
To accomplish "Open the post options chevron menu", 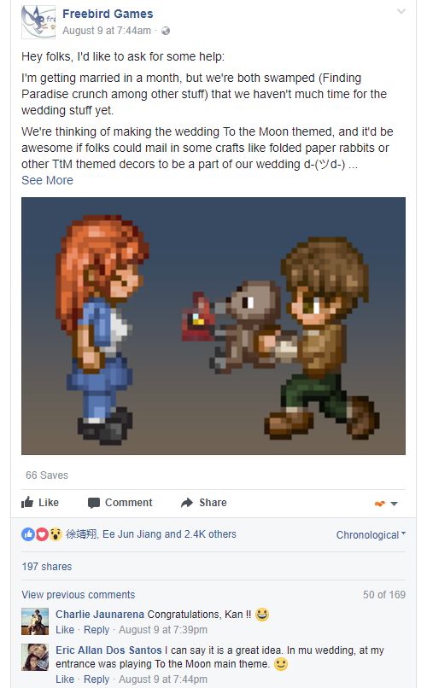I will click(x=401, y=11).
